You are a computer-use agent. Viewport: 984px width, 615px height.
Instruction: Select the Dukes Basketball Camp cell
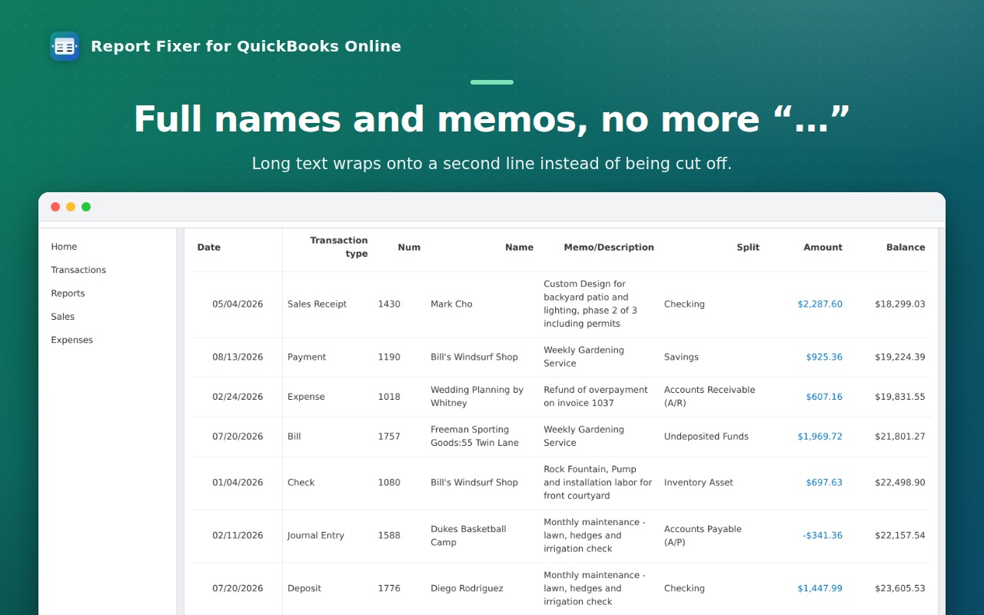(x=468, y=536)
